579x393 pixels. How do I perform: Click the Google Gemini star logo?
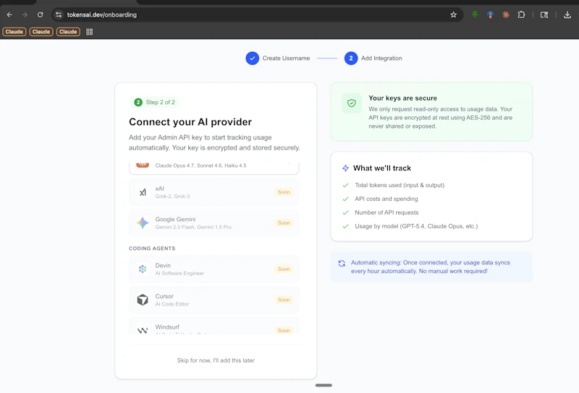143,223
